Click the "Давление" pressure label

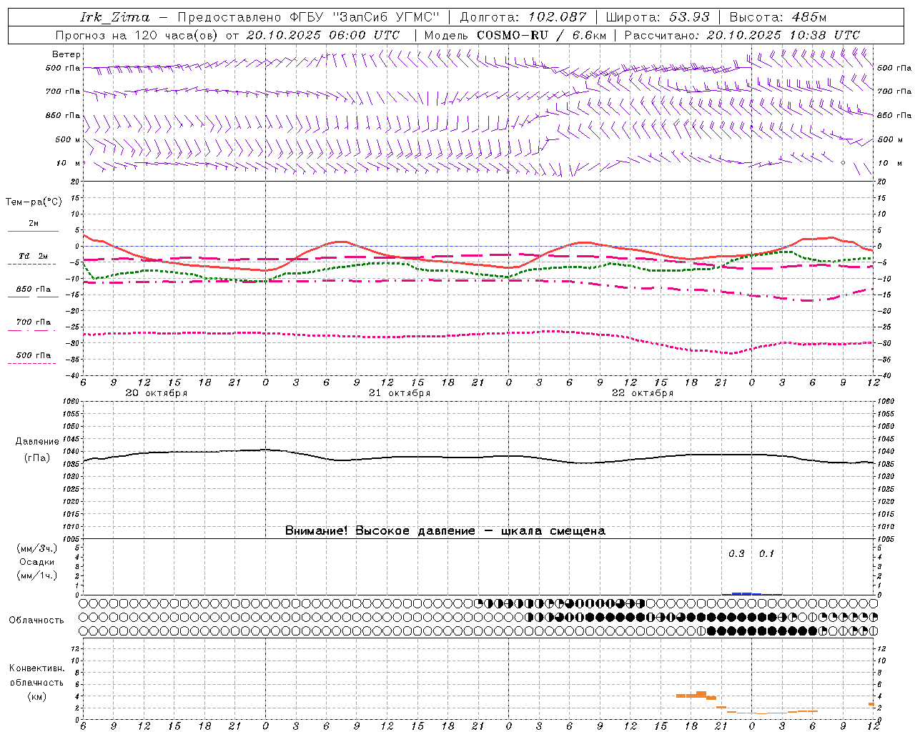36,442
